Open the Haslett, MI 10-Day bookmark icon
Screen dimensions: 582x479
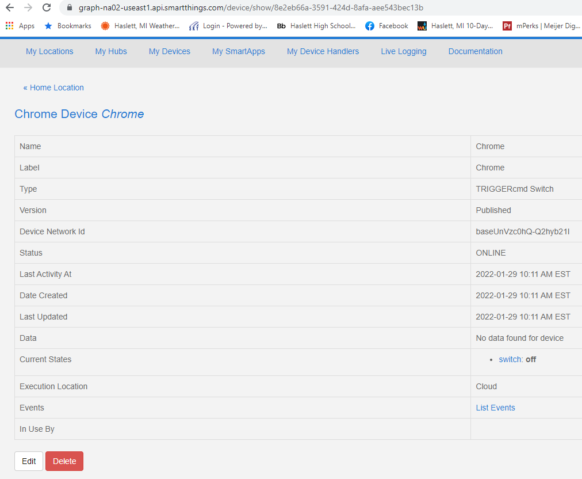click(422, 26)
